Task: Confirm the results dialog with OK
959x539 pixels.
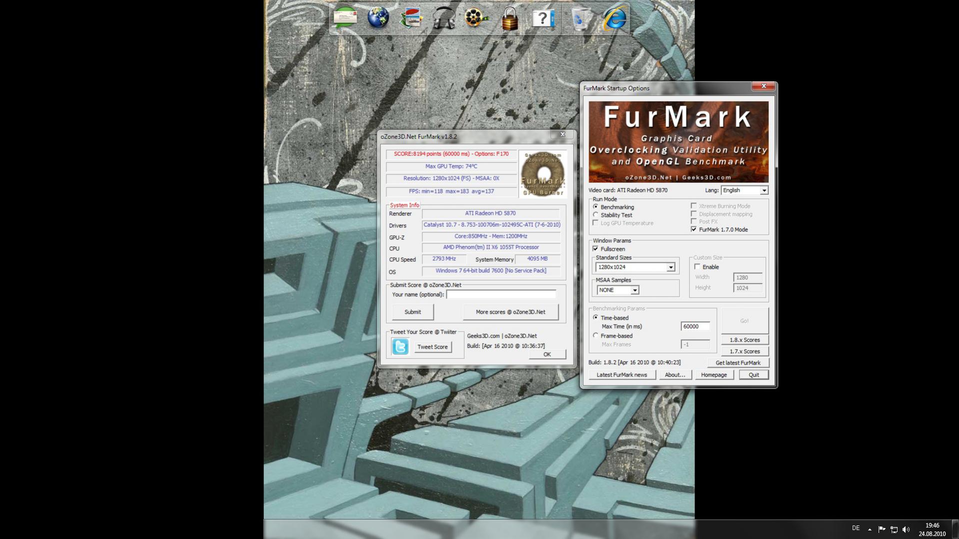Action: pos(547,354)
